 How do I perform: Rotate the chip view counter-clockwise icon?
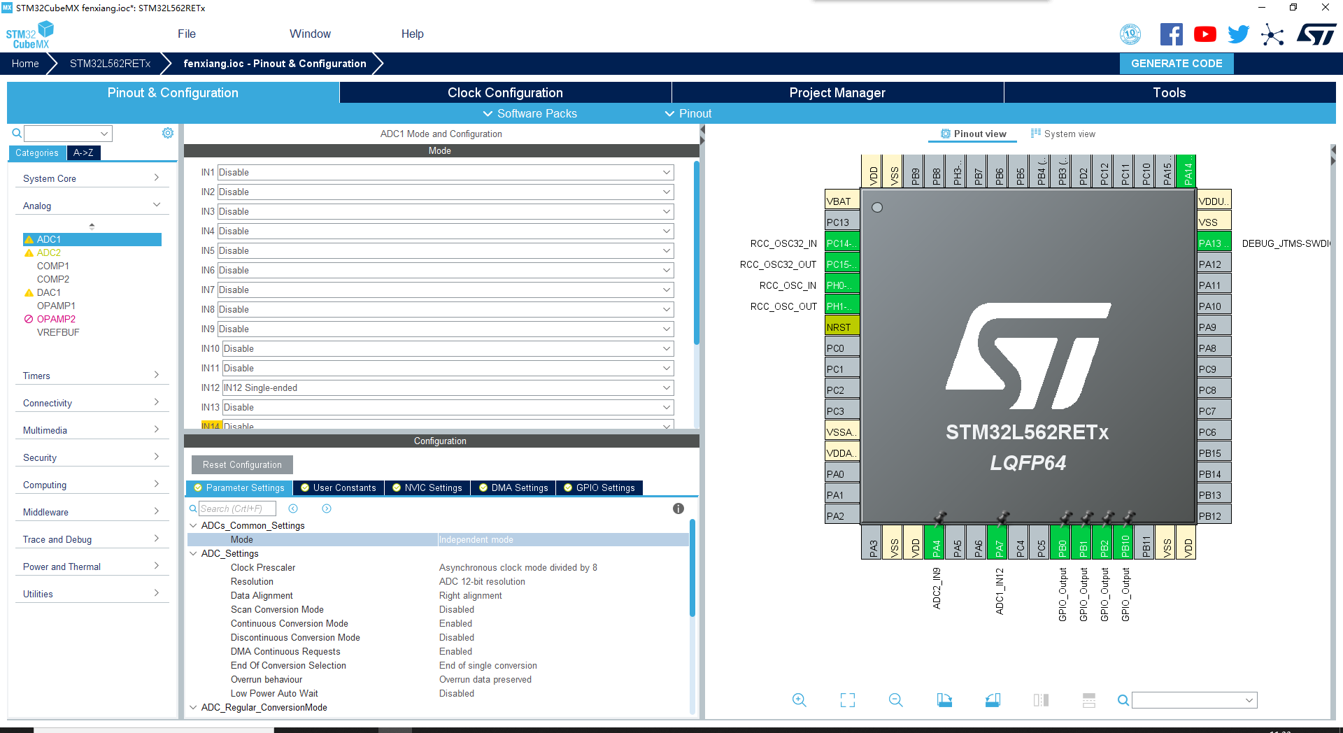(x=993, y=700)
